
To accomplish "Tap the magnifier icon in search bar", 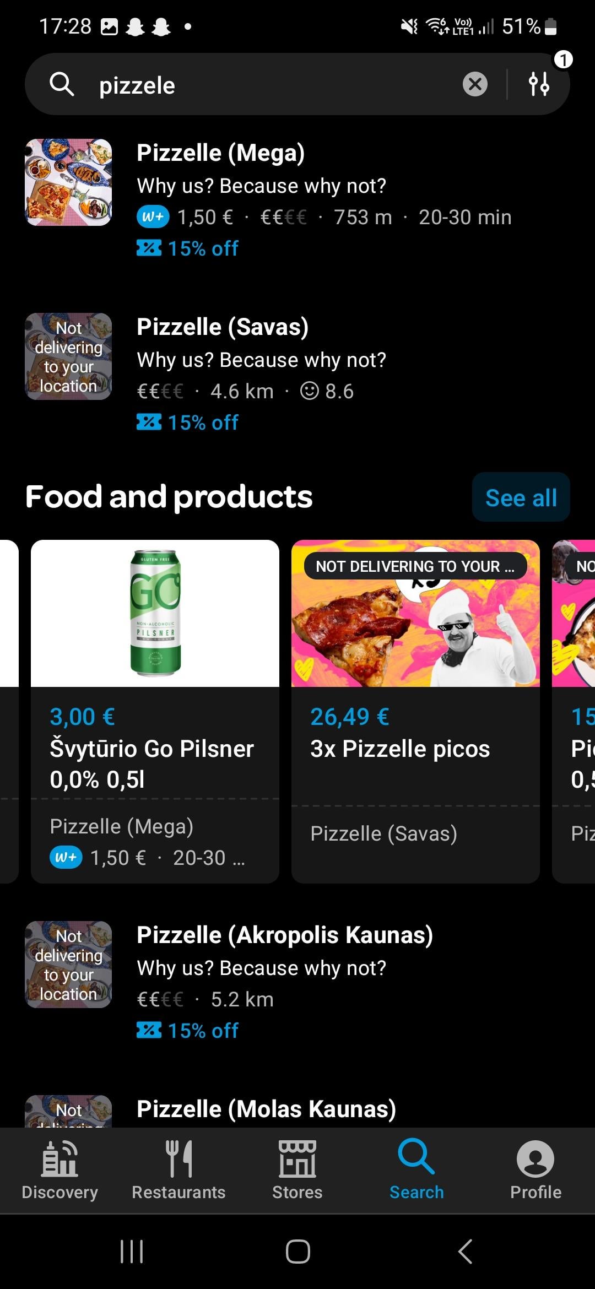I will (62, 84).
